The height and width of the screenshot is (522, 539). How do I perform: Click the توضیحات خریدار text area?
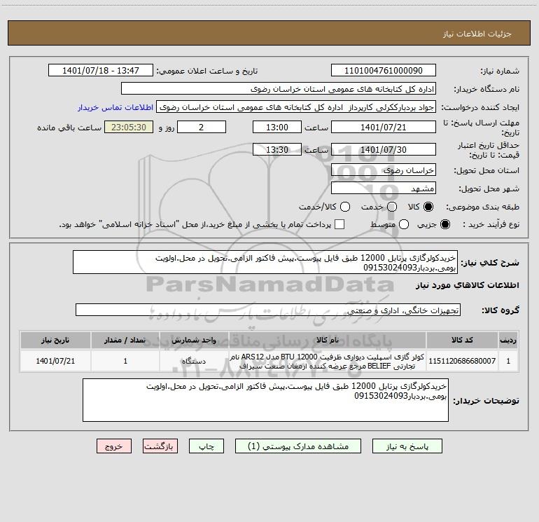[265, 400]
